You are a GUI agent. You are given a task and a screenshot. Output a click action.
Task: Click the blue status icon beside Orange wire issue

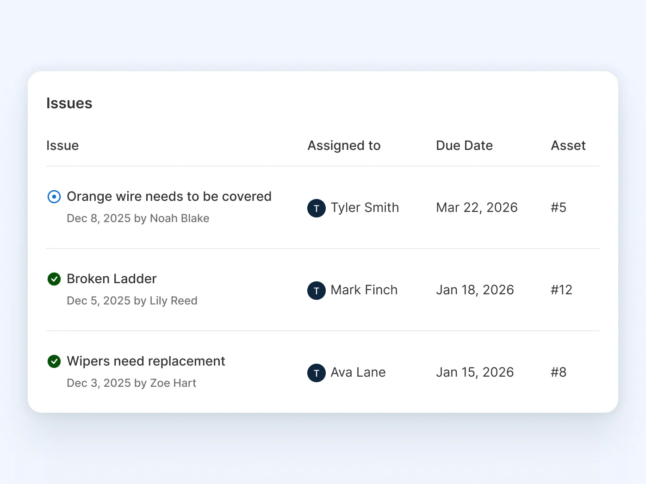point(54,197)
